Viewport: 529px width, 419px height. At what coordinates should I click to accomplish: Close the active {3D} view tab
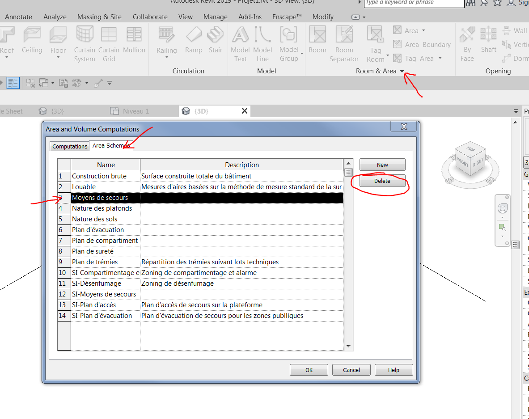click(x=245, y=111)
